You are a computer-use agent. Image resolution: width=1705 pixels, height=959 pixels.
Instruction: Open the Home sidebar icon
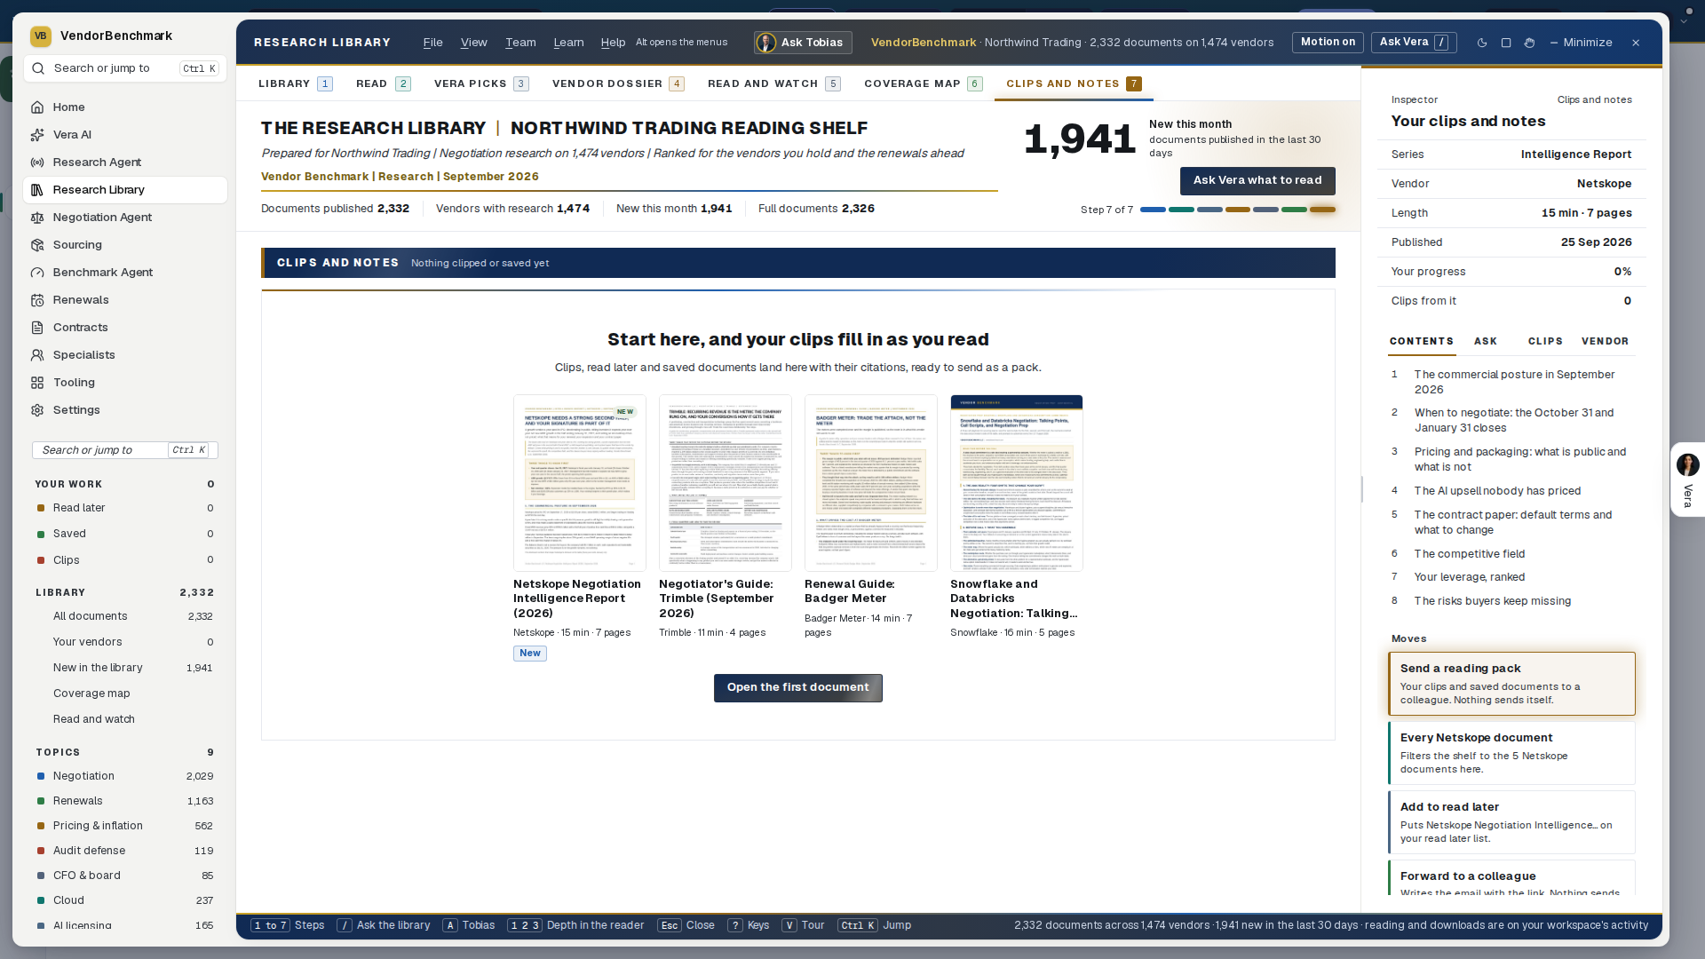click(x=37, y=107)
